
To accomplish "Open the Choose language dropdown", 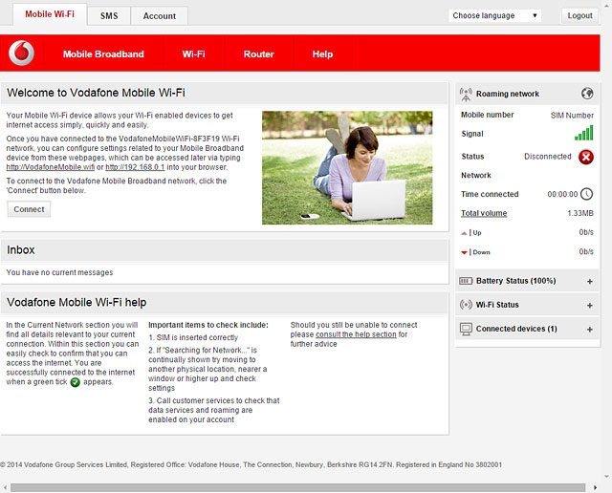I will point(495,15).
